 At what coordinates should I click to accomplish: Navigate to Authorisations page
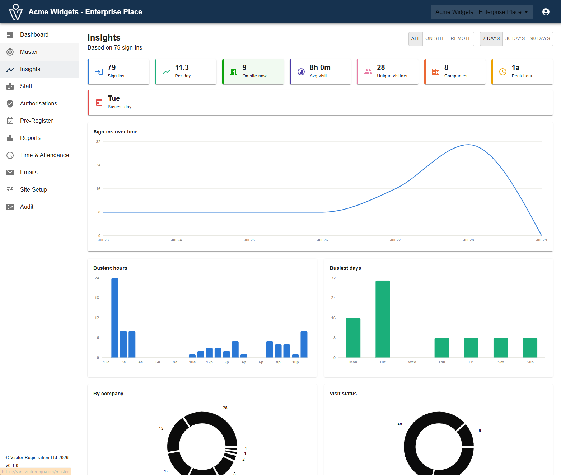[x=39, y=104]
